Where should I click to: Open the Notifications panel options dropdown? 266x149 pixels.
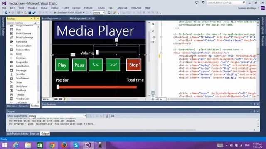click(251, 104)
